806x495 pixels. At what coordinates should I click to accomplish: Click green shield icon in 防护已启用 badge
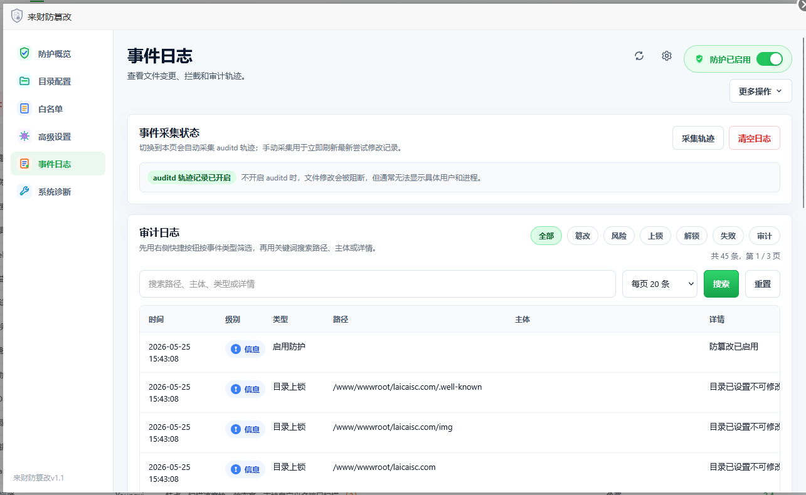coord(699,59)
